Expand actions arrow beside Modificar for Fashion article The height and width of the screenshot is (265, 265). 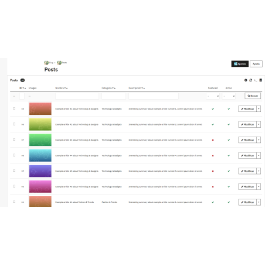(259, 202)
